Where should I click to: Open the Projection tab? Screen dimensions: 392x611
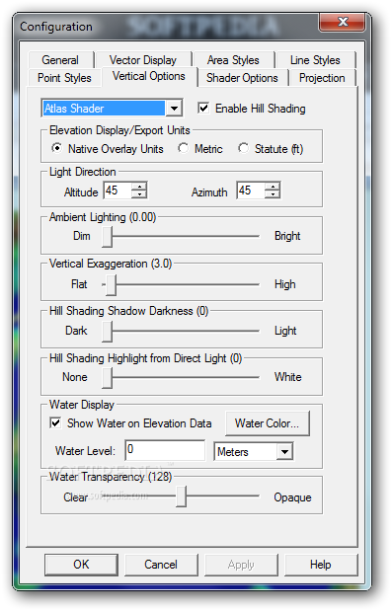[x=322, y=78]
